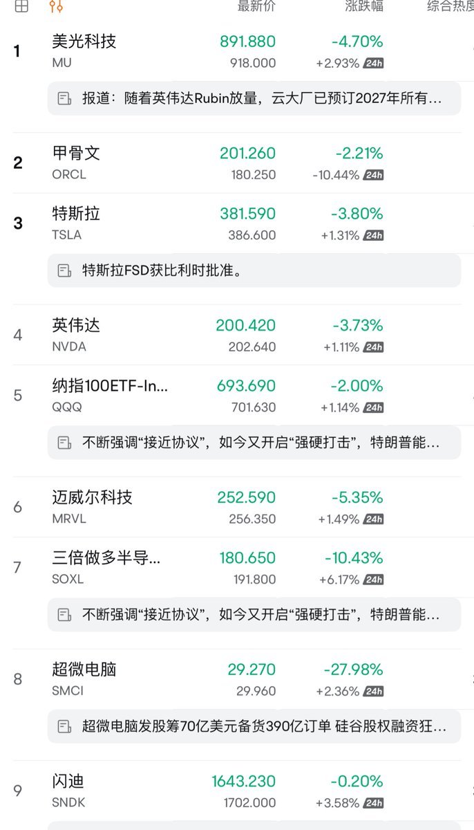Select 迈威尔科技 MRVL price 252.590
Viewport: 474px width, 830px height.
pos(247,497)
